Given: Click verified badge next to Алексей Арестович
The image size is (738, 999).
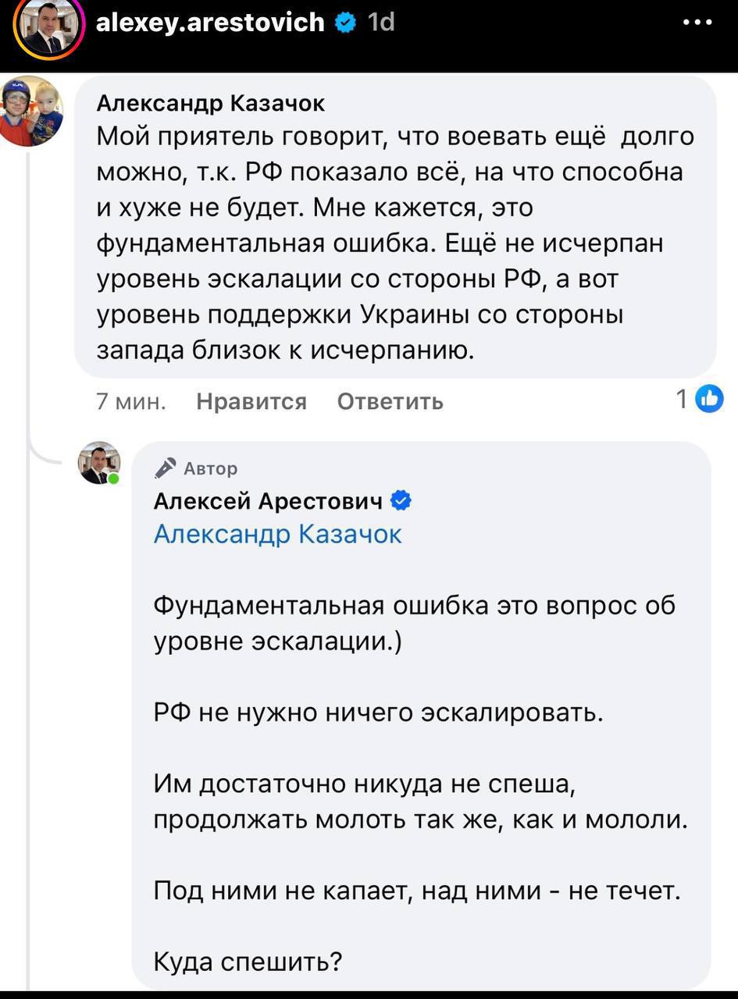Looking at the screenshot, I should tap(401, 501).
